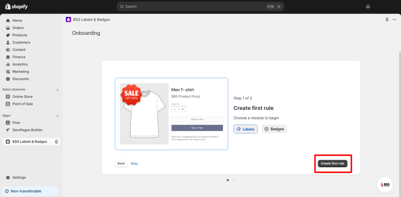Image resolution: width=401 pixels, height=197 pixels.
Task: Pin app using the header pin icon
Action: [x=387, y=20]
